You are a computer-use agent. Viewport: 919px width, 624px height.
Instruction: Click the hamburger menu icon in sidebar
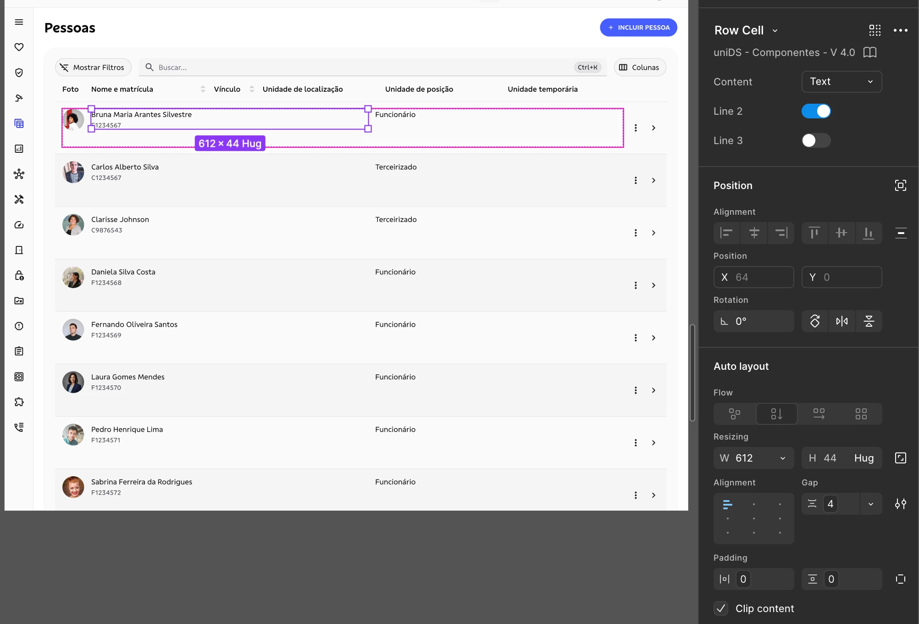[19, 22]
